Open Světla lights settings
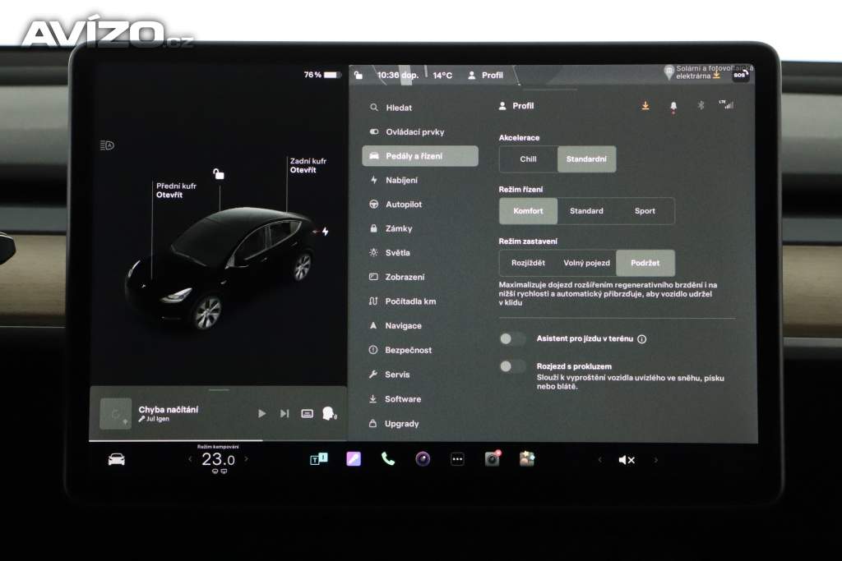Viewport: 842px width, 561px height. 390,253
